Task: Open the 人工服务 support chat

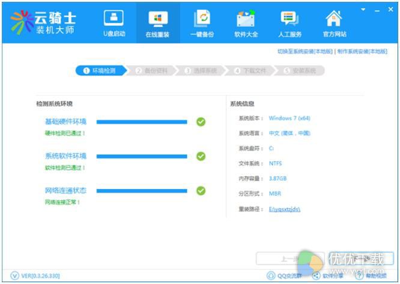Action: pos(290,23)
